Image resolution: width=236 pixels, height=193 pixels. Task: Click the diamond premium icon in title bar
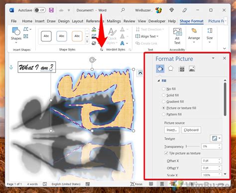172,10
